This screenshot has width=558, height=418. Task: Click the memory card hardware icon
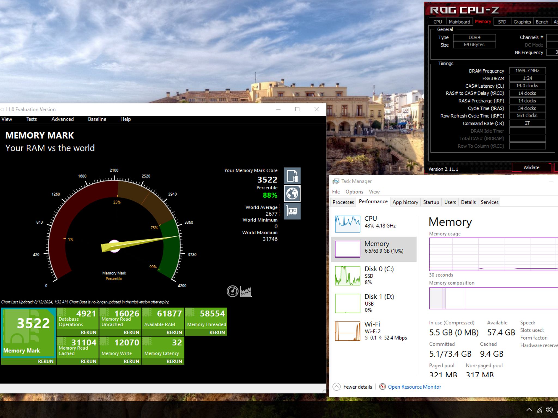pyautogui.click(x=292, y=211)
